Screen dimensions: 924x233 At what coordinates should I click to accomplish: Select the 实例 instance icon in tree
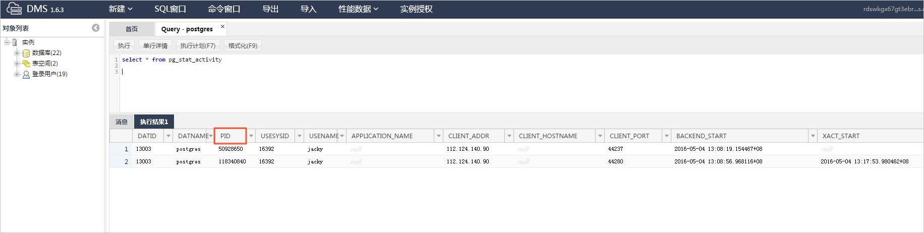(x=15, y=42)
